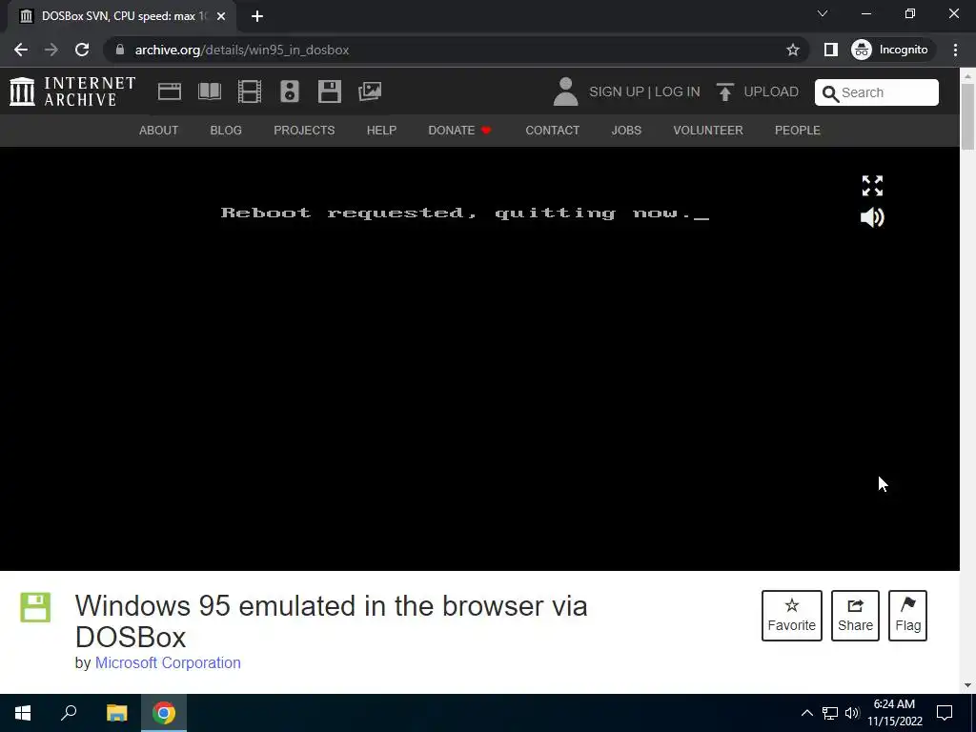976x732 pixels.
Task: Flag this item
Action: (x=907, y=616)
